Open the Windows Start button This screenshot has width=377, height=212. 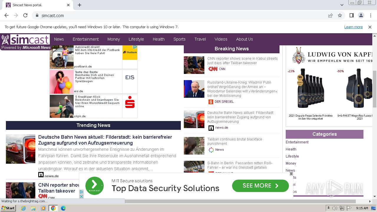8,208
